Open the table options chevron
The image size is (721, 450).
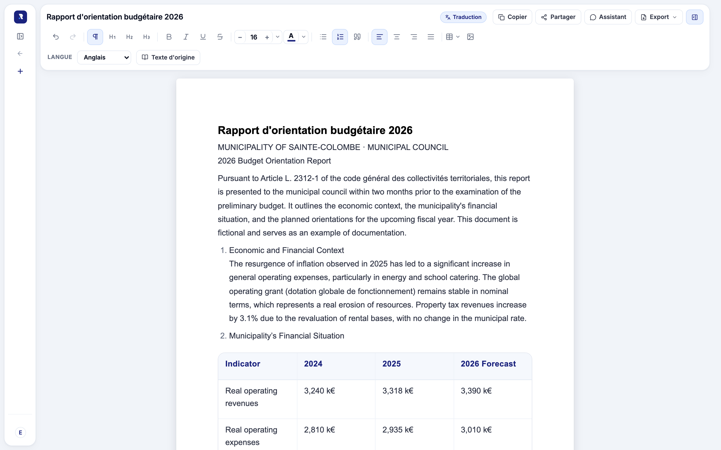[x=458, y=37]
